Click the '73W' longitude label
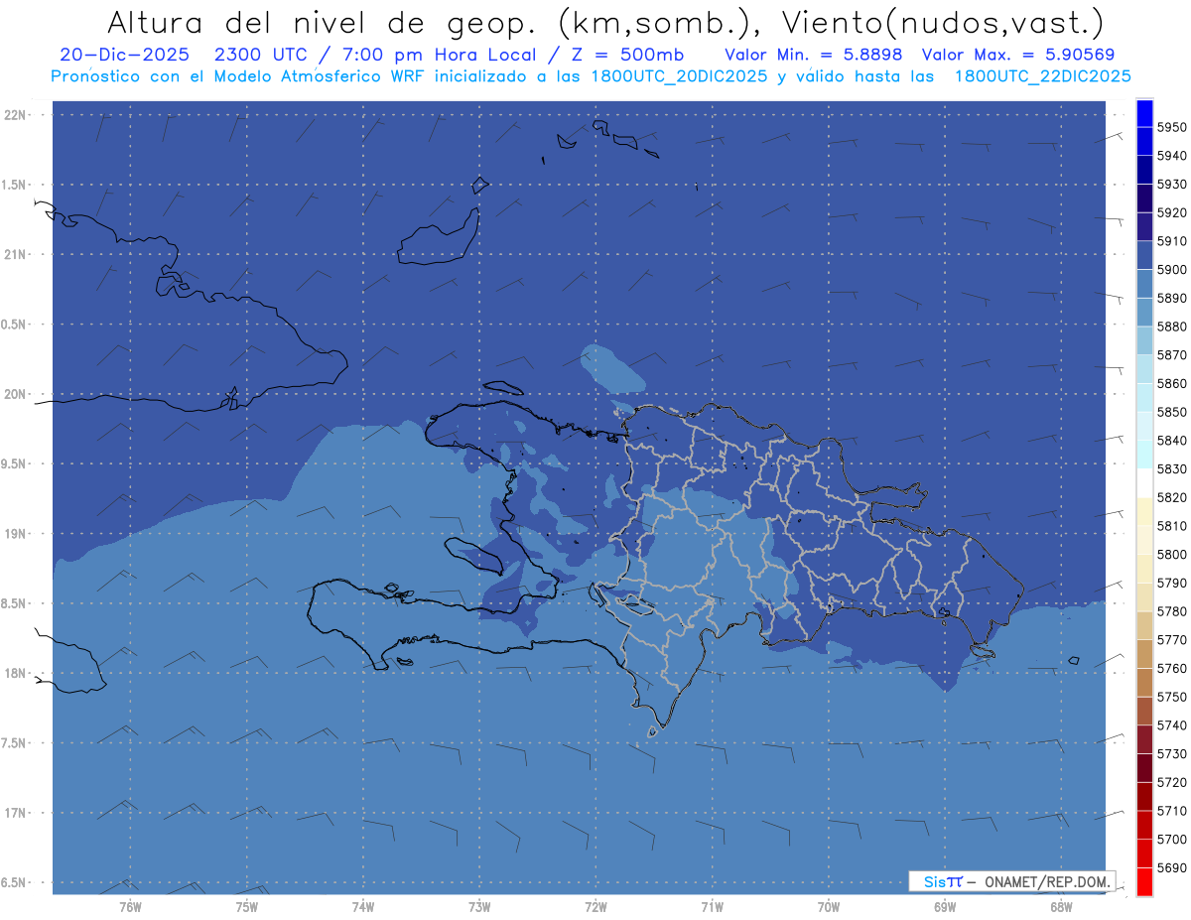This screenshot has height=920, width=1191. coord(479,906)
